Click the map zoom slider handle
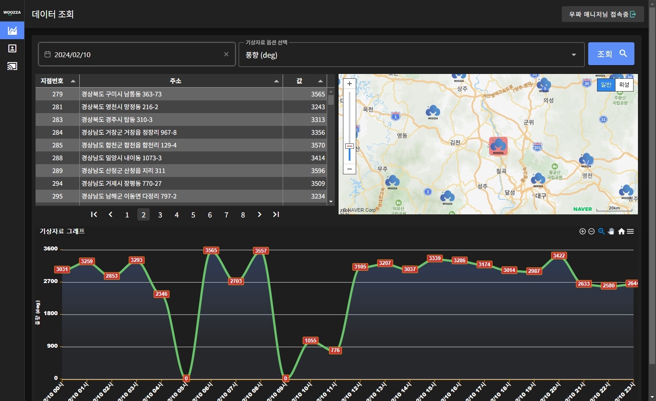This screenshot has height=401, width=656. point(350,146)
